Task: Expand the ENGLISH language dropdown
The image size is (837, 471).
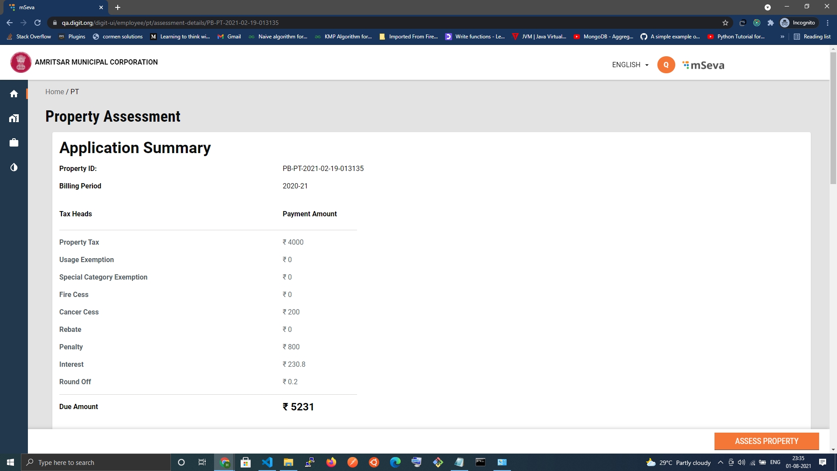Action: (x=630, y=65)
